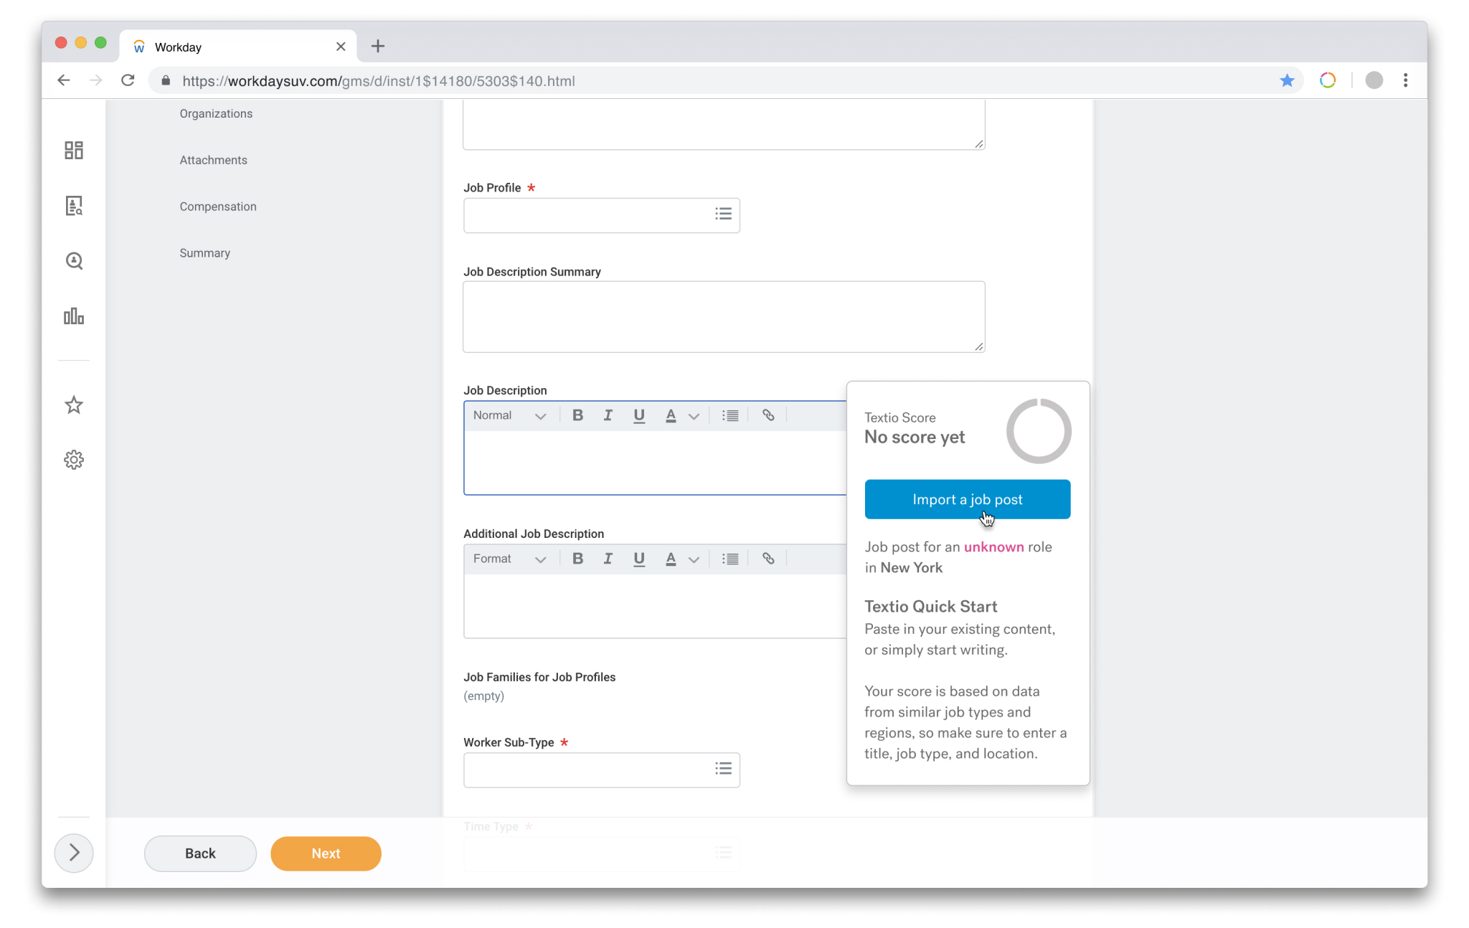Click the Bulleted list icon in Additional Job Description

point(730,558)
